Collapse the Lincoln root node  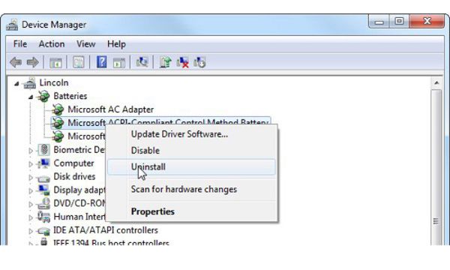(16, 83)
